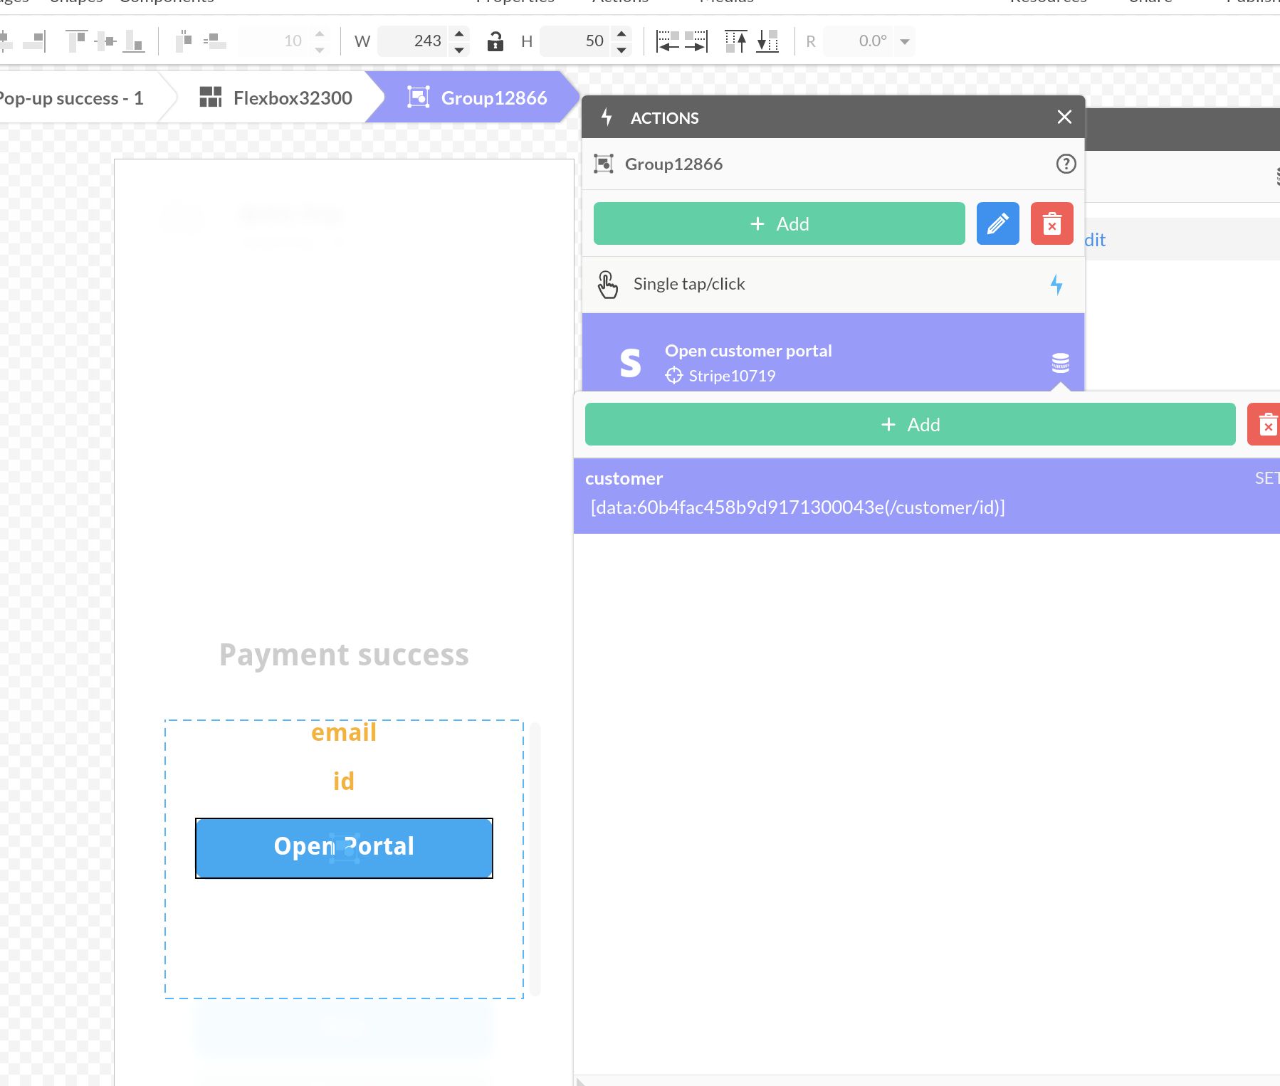Toggle the aspect ratio lock between W and H

[x=495, y=41]
